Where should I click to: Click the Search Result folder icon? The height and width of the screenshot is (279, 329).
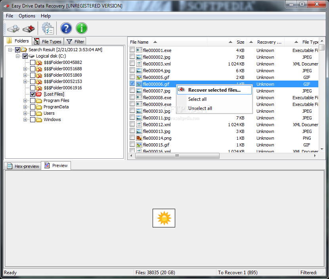(x=24, y=50)
